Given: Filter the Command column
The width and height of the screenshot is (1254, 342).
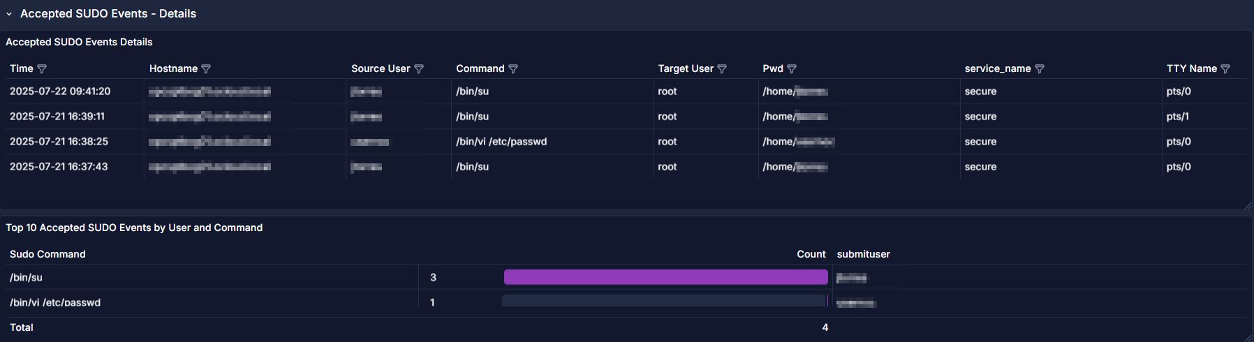Looking at the screenshot, I should pos(513,68).
